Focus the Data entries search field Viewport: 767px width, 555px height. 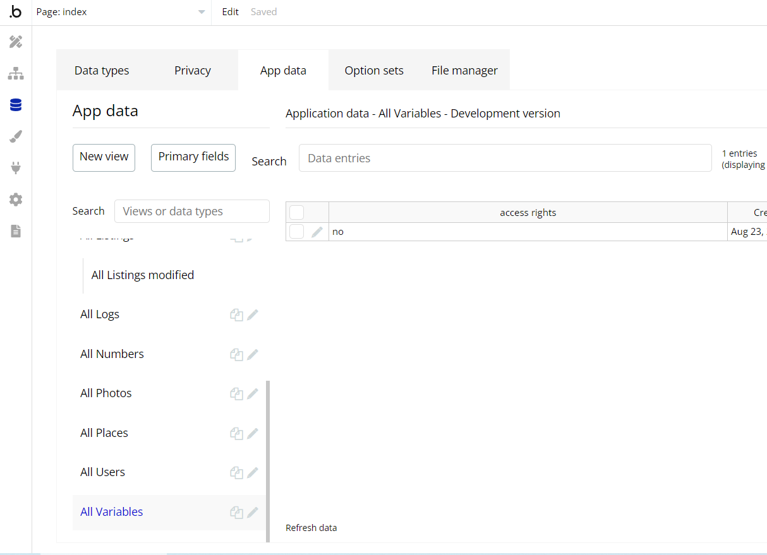click(505, 158)
